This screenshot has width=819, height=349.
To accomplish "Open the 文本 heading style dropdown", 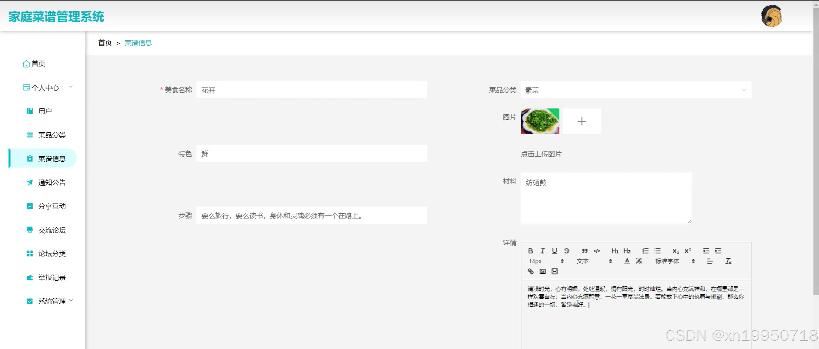I will tap(594, 261).
